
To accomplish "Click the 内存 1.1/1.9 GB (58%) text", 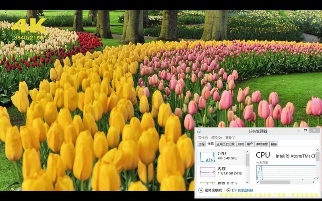I will [x=230, y=171].
